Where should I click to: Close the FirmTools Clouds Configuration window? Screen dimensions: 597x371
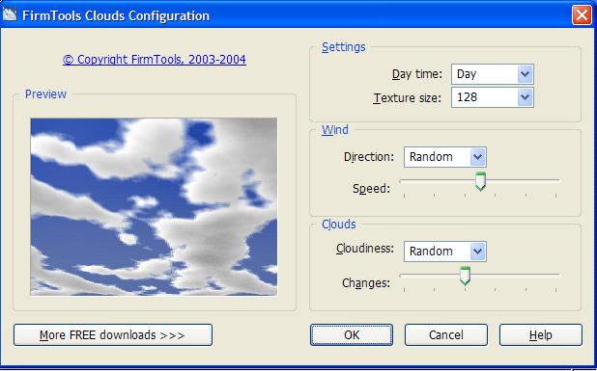[x=582, y=15]
